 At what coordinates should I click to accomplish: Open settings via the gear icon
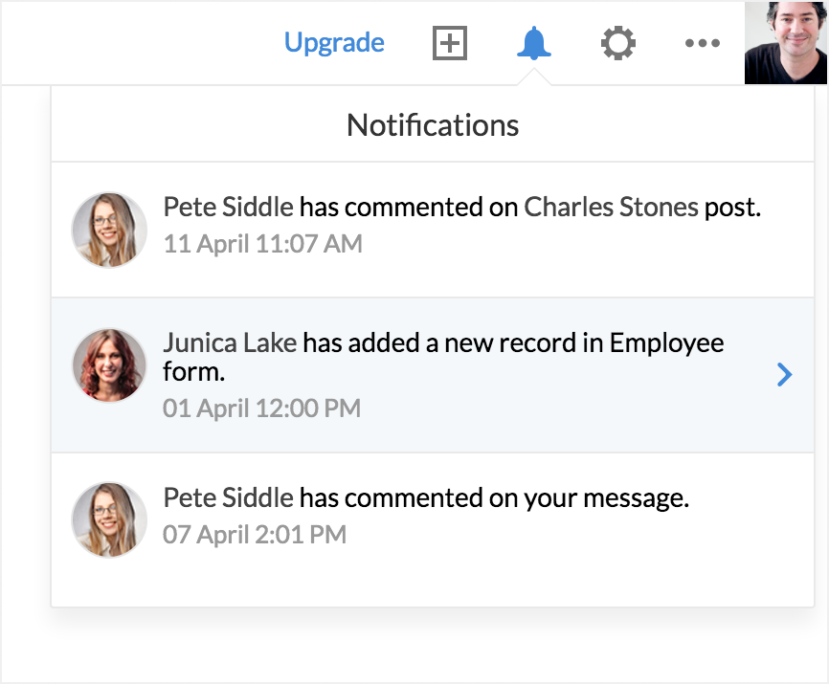618,43
